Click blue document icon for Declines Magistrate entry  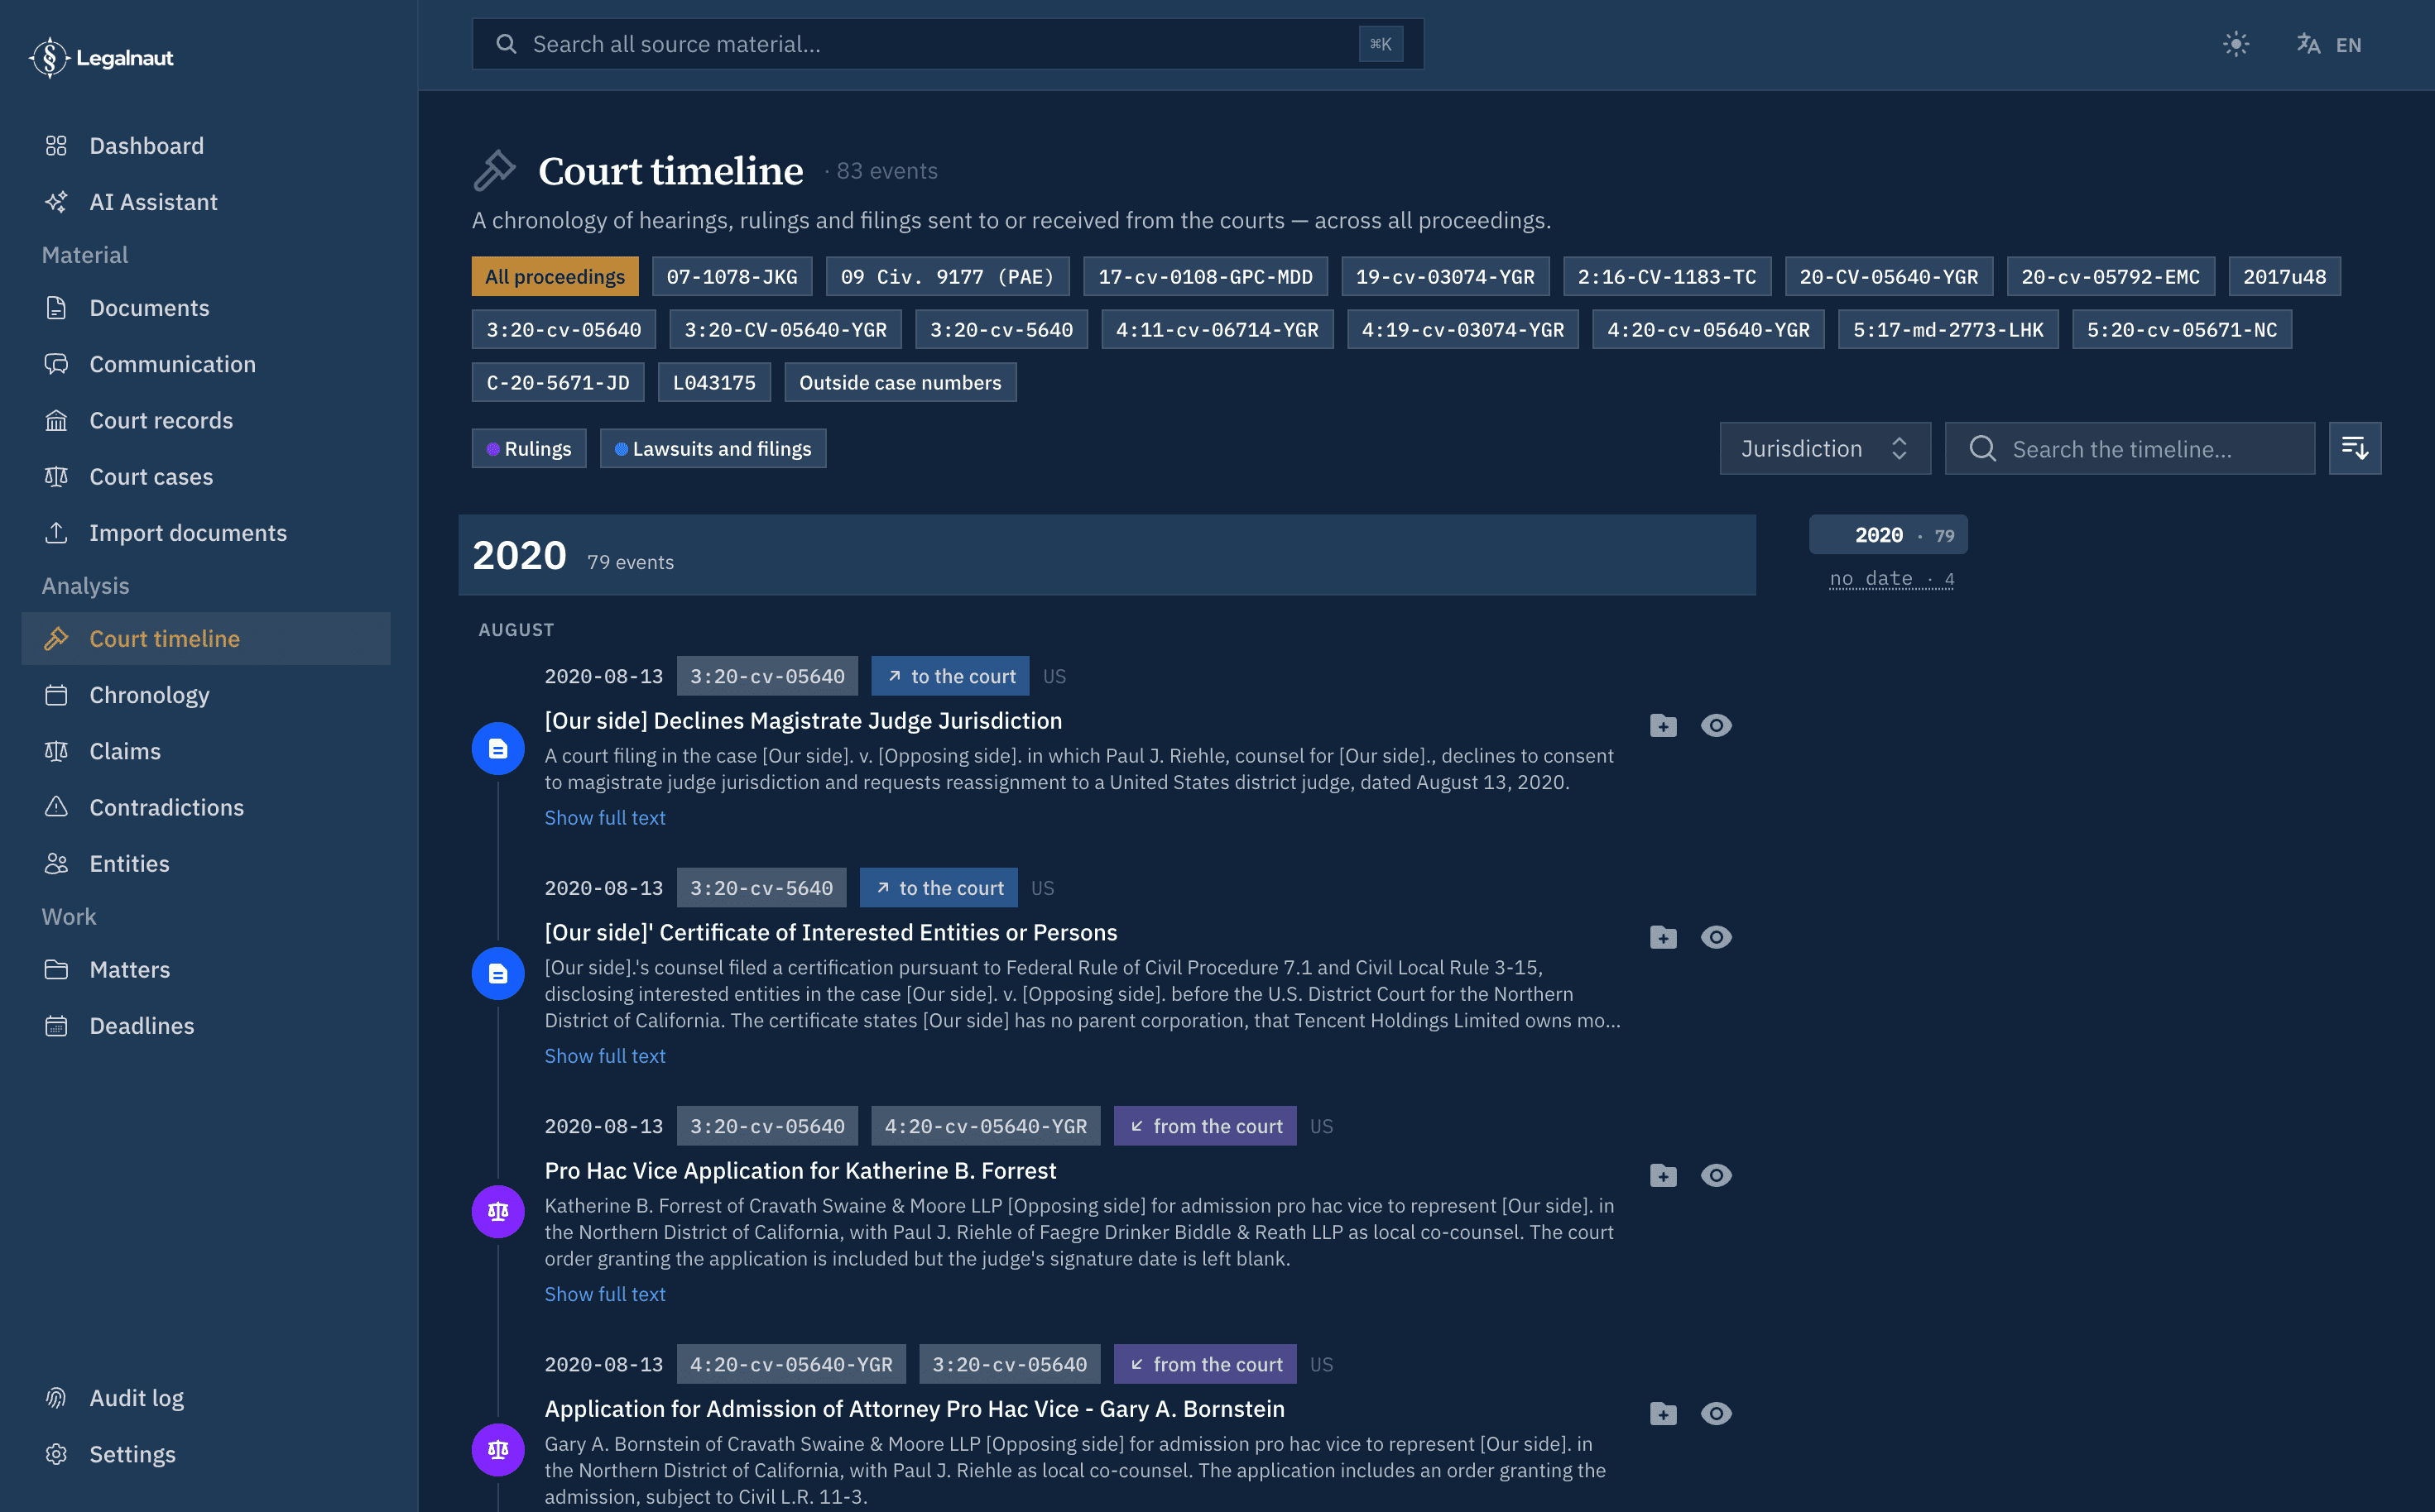click(x=498, y=748)
